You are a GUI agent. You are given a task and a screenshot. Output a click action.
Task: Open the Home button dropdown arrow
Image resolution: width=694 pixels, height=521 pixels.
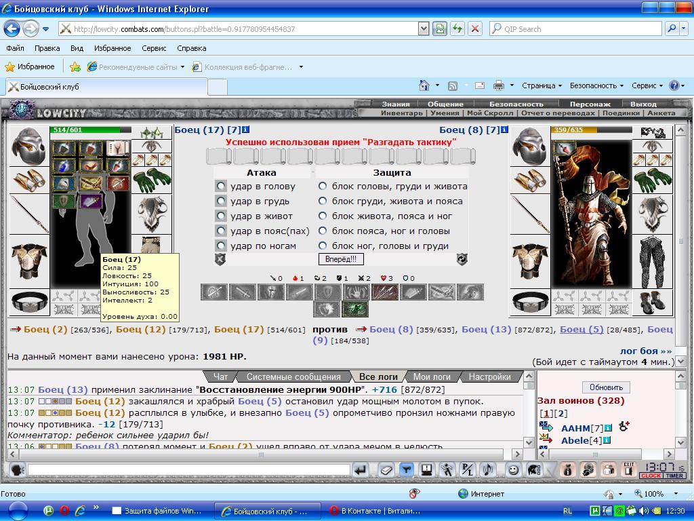(x=437, y=85)
